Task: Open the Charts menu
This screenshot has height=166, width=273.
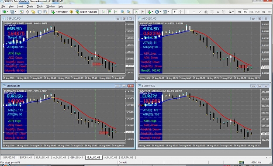Action: point(30,7)
